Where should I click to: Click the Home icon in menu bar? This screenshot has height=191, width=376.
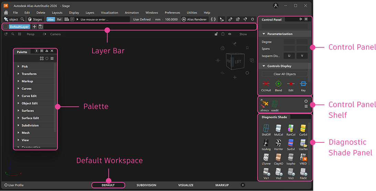pyautogui.click(x=6, y=12)
